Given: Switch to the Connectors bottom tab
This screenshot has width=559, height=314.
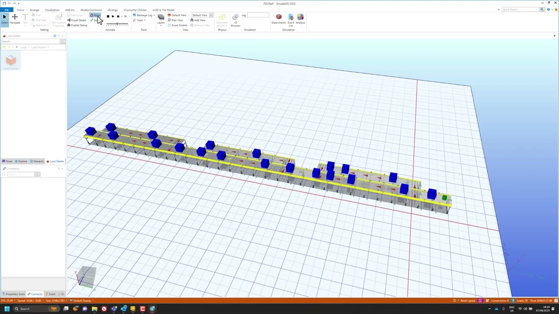Looking at the screenshot, I should (x=35, y=294).
